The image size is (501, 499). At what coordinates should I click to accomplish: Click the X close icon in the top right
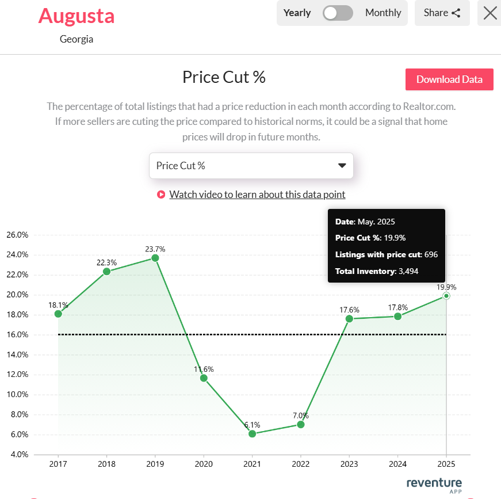490,13
